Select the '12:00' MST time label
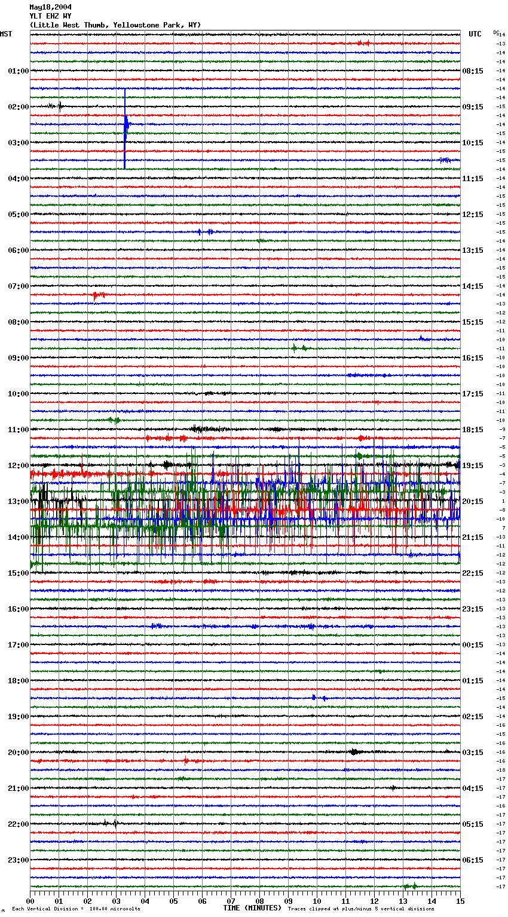This screenshot has height=917, width=508. click(x=19, y=466)
